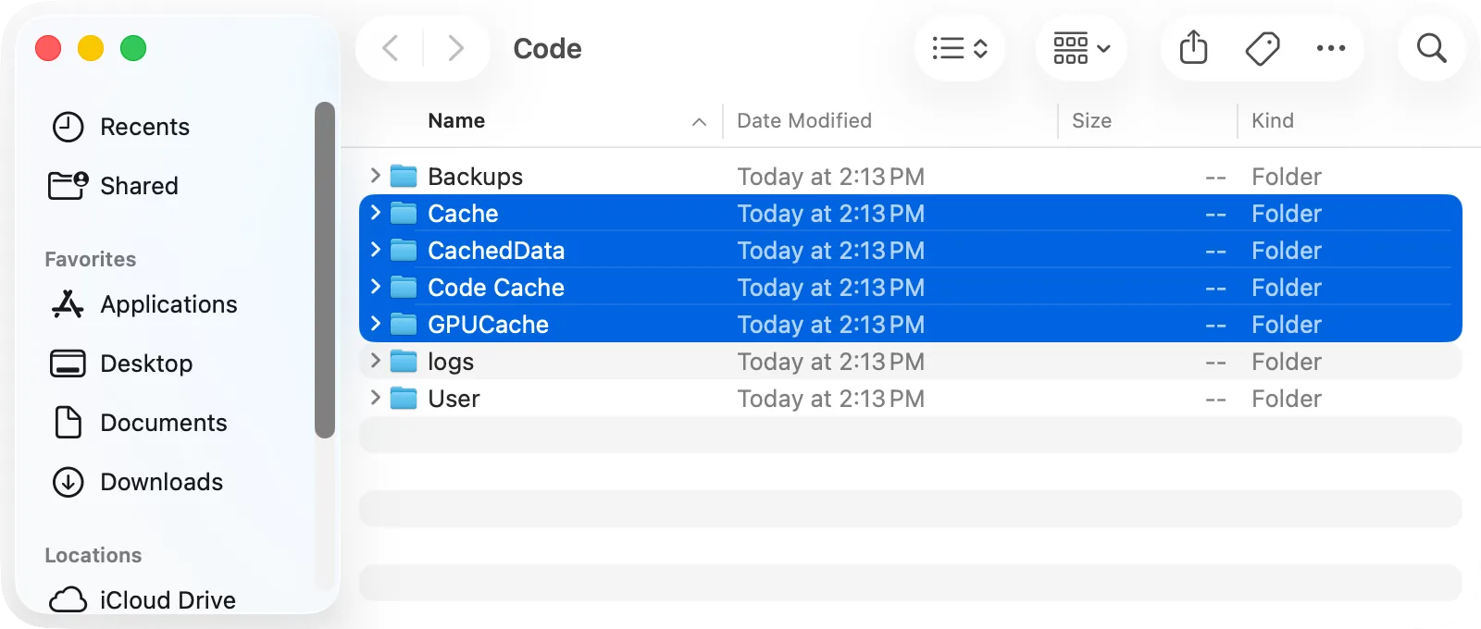Expand the CachedData folder disclosure arrow
The width and height of the screenshot is (1481, 629).
[375, 250]
